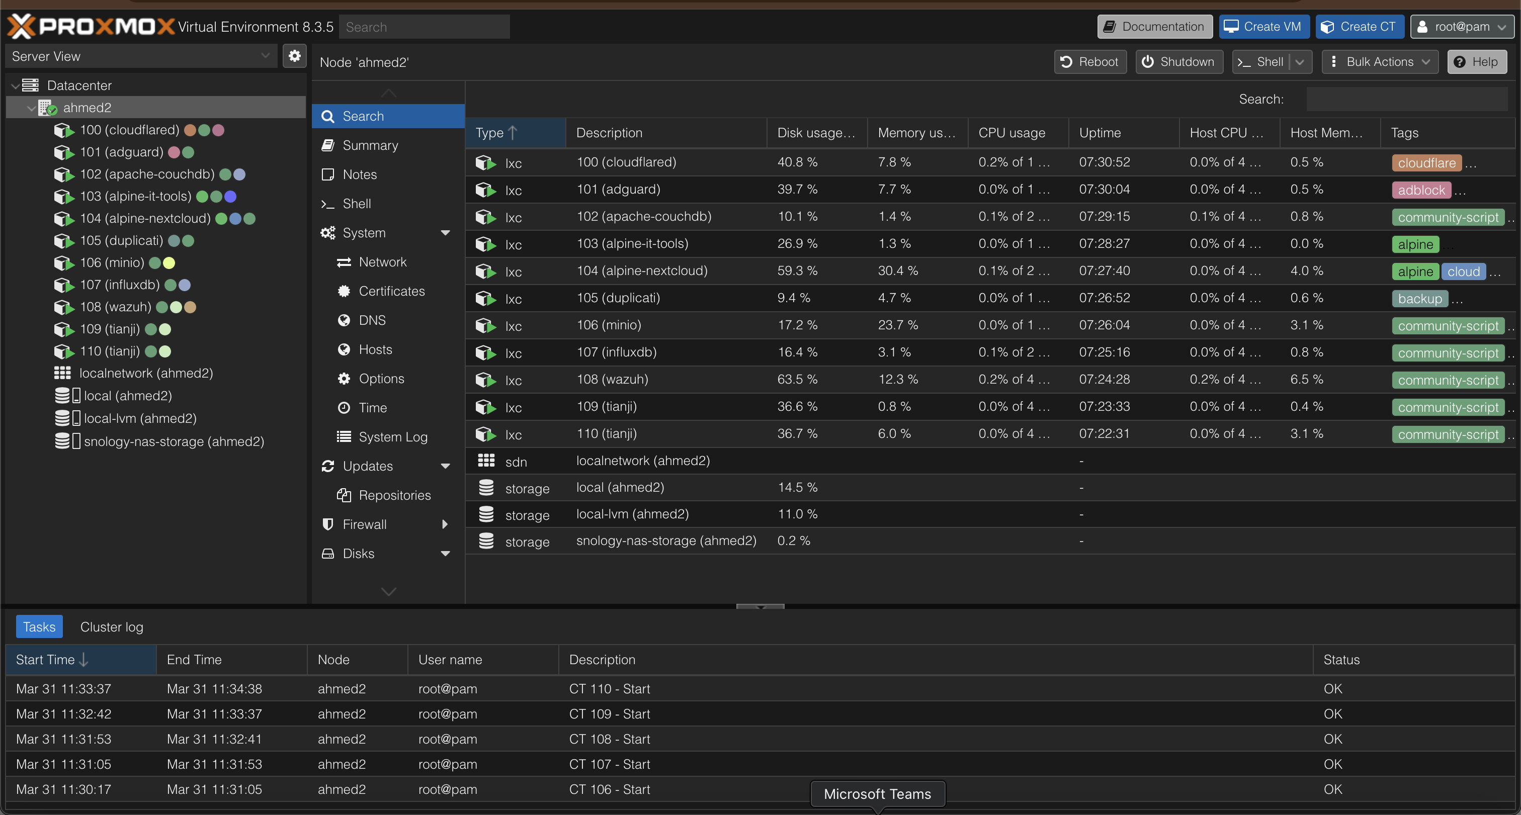Collapse the System submenu arrow
Image resolution: width=1521 pixels, height=815 pixels.
click(x=445, y=233)
